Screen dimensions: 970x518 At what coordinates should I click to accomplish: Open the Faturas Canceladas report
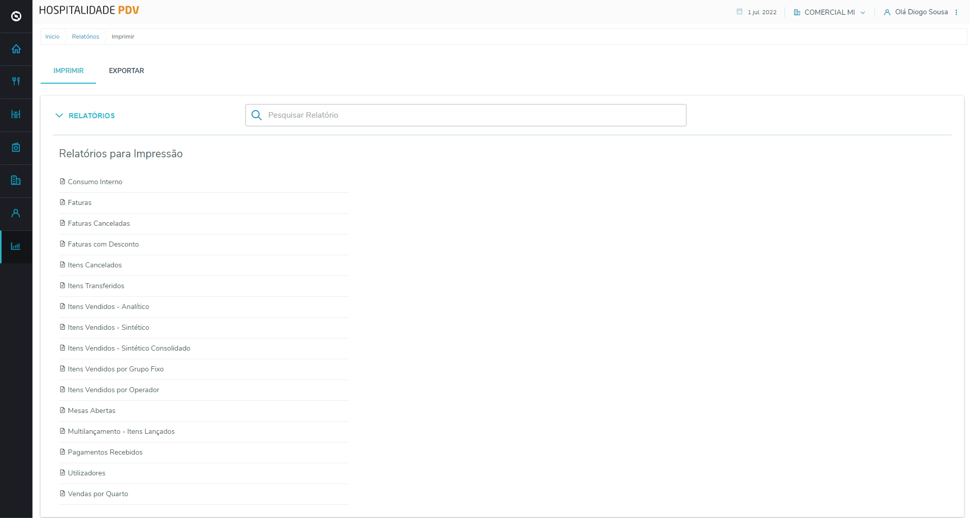(x=99, y=223)
